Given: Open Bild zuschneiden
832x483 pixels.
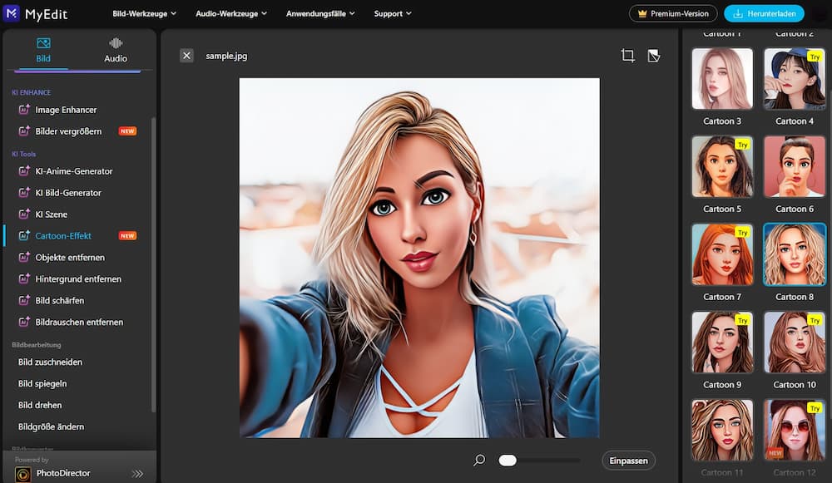Looking at the screenshot, I should [50, 362].
